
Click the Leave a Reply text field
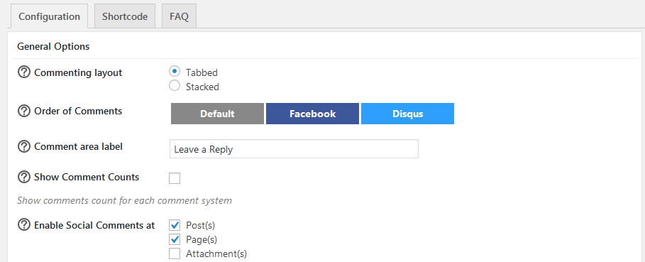tap(294, 149)
